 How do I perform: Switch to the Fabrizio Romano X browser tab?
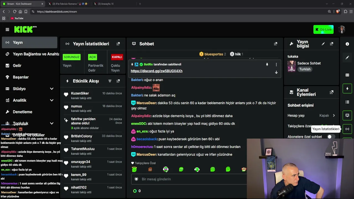[x=68, y=4]
